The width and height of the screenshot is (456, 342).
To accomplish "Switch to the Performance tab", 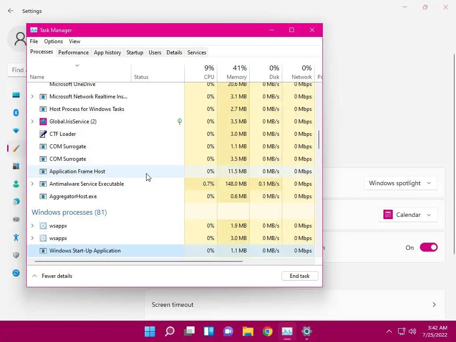I will 73,53.
